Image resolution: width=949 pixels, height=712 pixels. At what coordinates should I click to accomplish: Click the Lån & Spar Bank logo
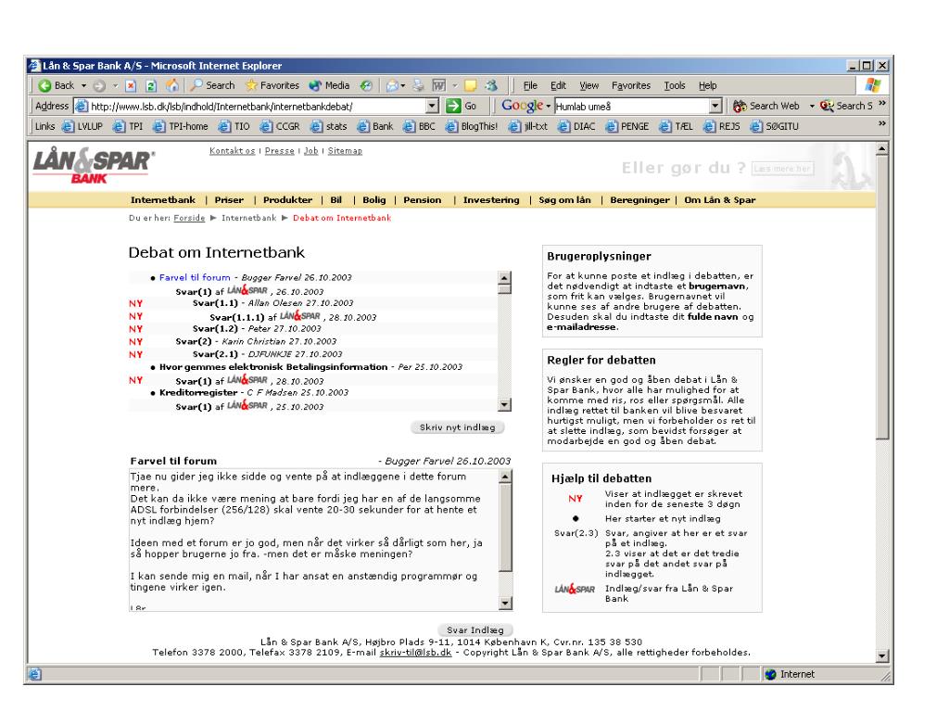coord(94,165)
